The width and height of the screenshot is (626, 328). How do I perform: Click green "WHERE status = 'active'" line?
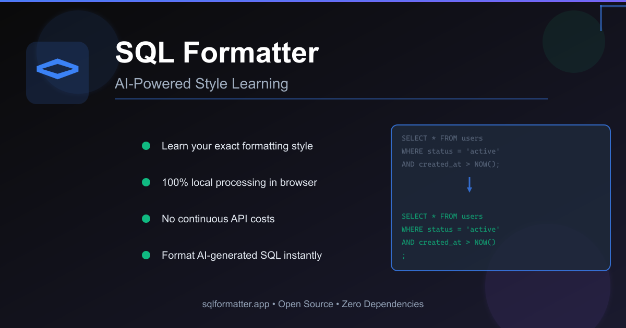click(x=451, y=229)
